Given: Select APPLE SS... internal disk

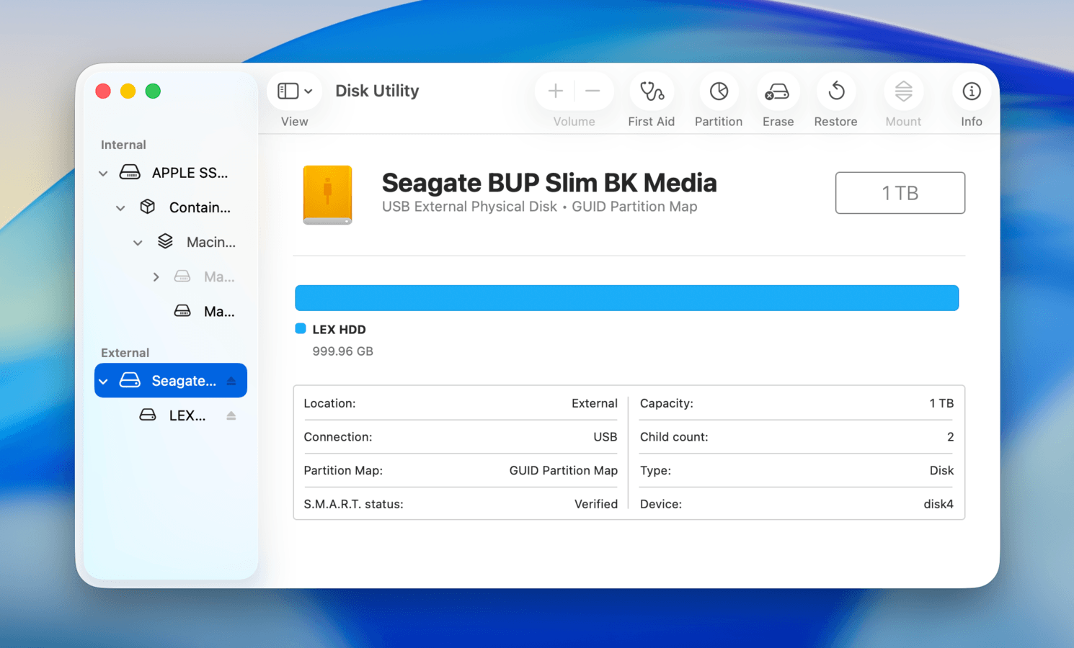Looking at the screenshot, I should [x=171, y=173].
